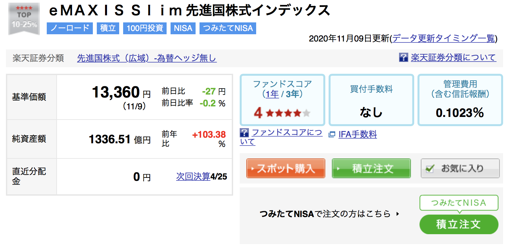Click the question mark icon beside ファンドスコアについて

tap(244, 133)
